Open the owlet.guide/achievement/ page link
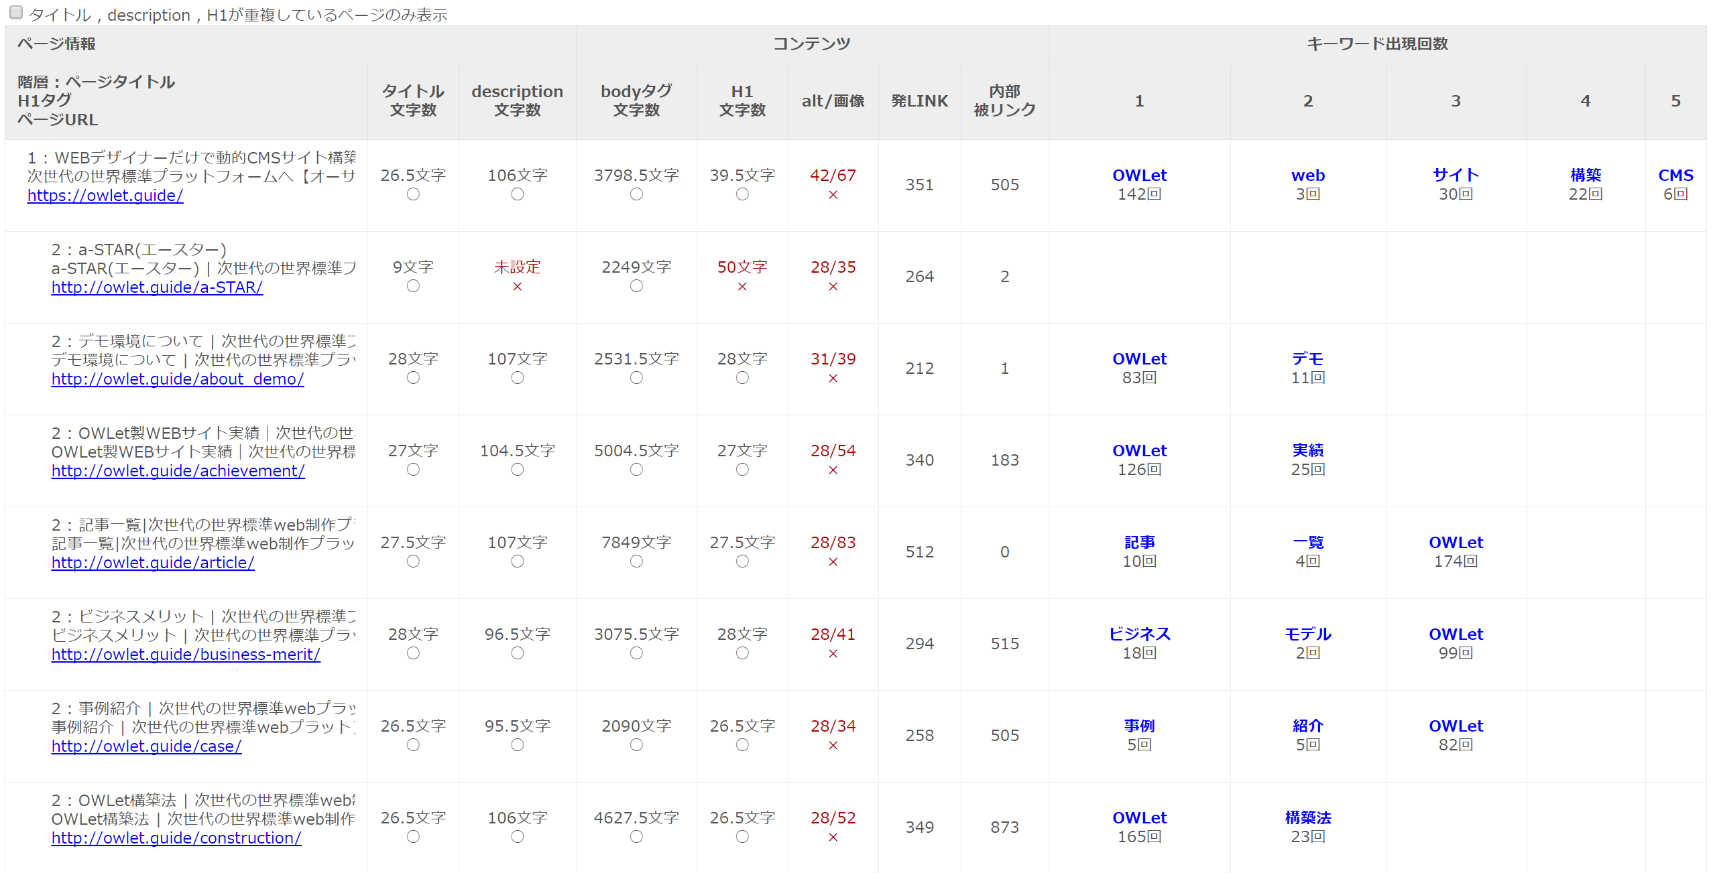1713x873 pixels. pyautogui.click(x=178, y=471)
